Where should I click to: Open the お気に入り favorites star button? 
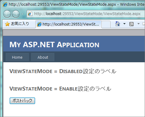pos(17,24)
